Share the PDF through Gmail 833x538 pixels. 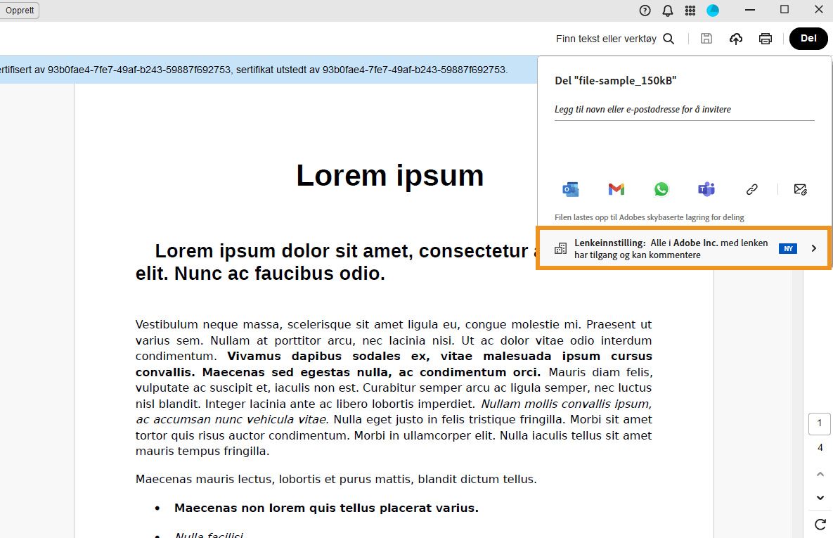(616, 189)
